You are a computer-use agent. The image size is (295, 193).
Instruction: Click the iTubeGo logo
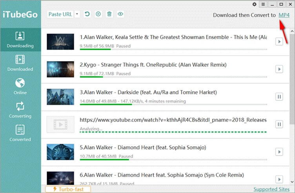pos(20,14)
